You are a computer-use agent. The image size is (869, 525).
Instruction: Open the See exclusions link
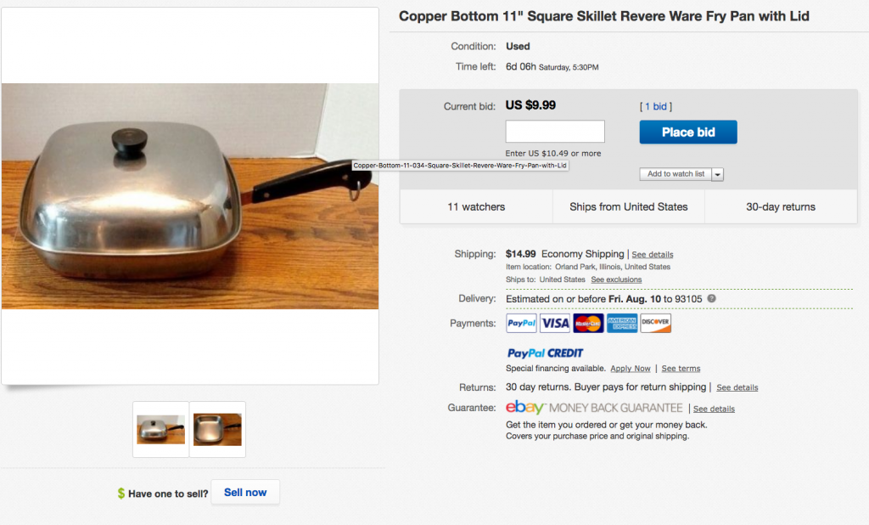click(x=616, y=279)
